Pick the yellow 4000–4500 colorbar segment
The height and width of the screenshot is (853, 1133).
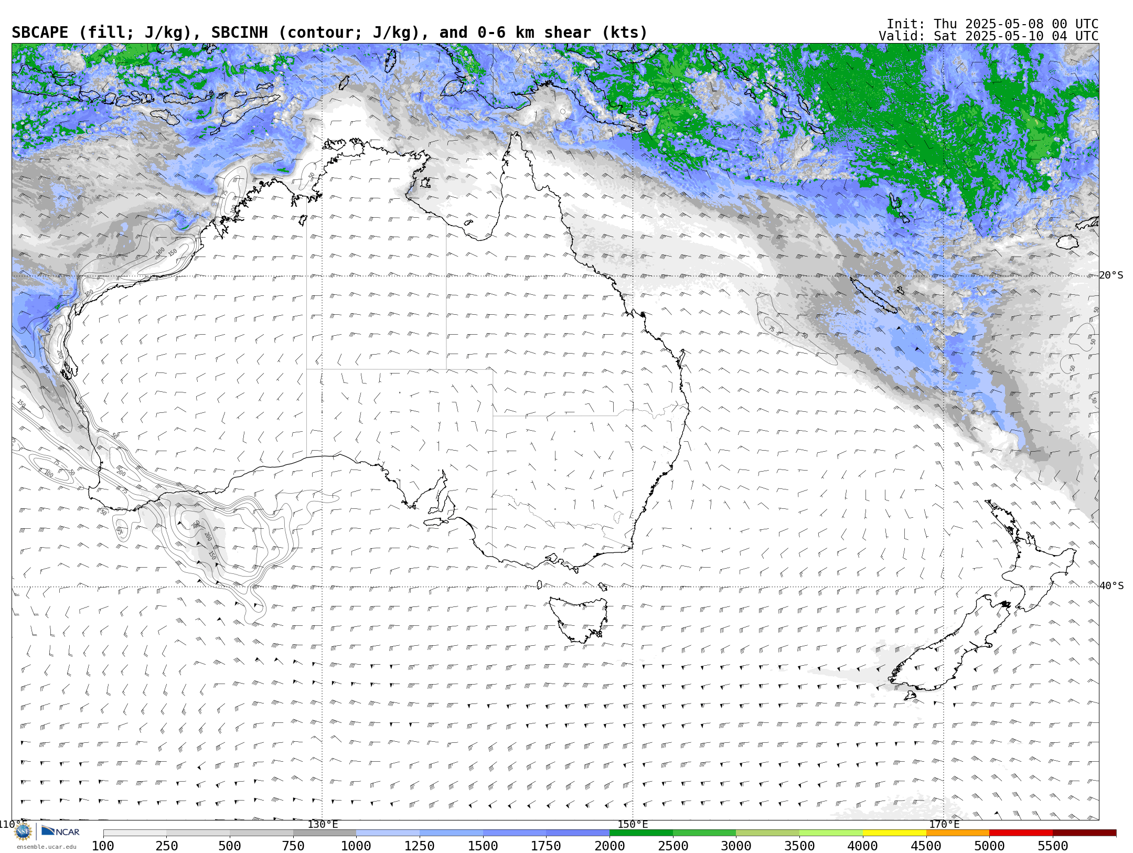point(894,833)
